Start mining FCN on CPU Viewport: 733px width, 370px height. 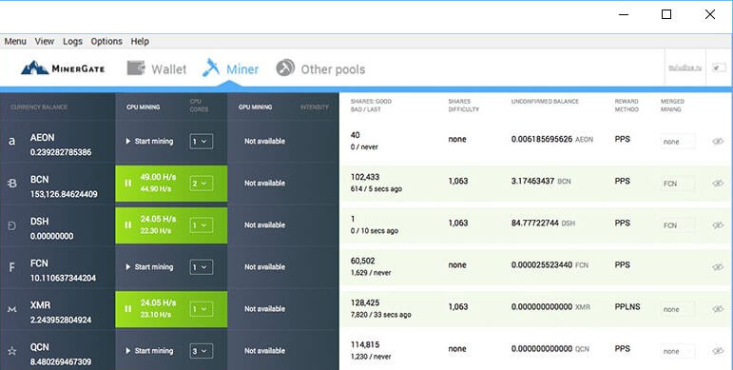149,266
